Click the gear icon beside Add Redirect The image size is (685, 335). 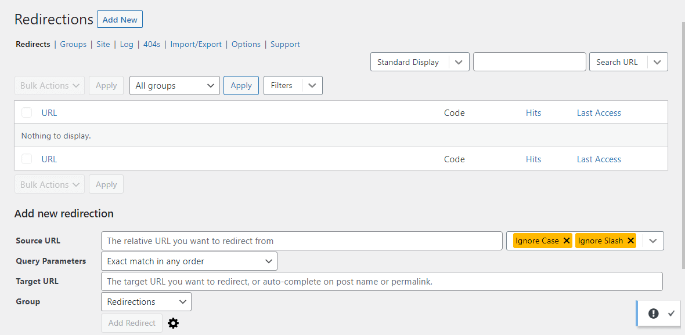click(173, 323)
